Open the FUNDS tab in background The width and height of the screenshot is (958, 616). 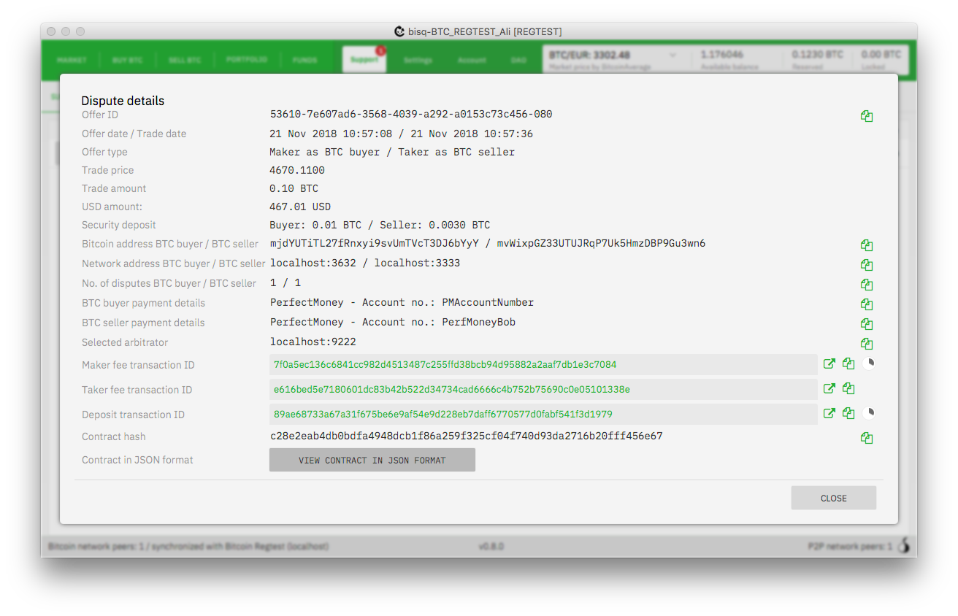(x=304, y=60)
